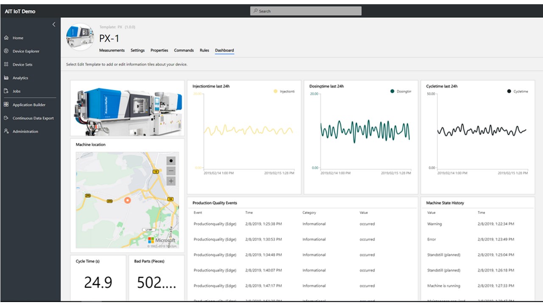Click the PX-1 device thumbnail image
This screenshot has width=543, height=305.
click(x=80, y=37)
